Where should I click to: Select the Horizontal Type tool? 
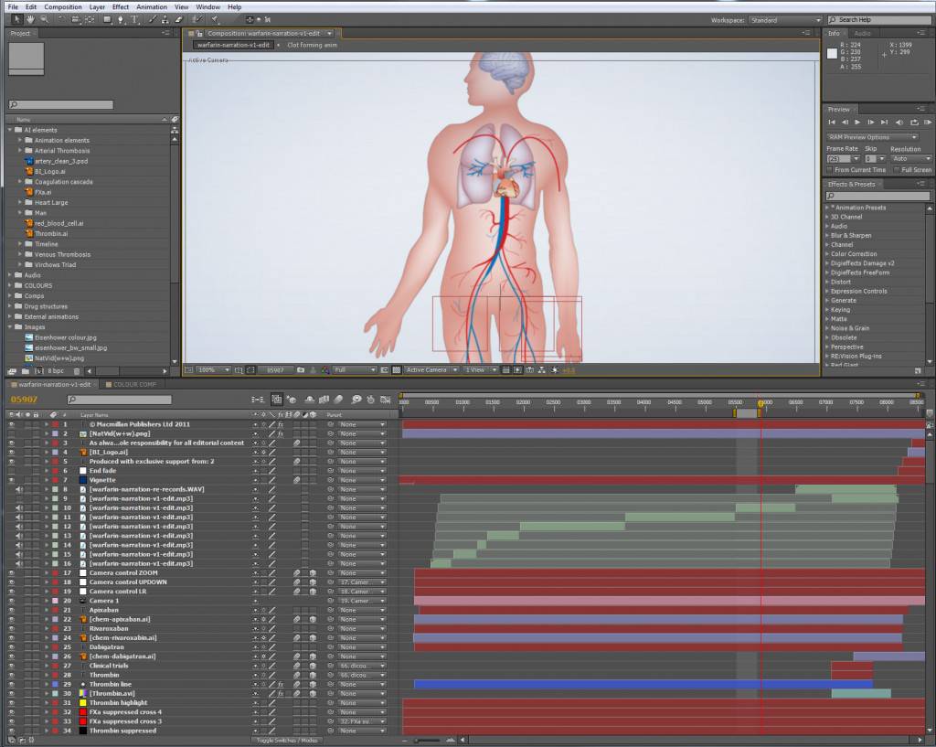point(133,19)
